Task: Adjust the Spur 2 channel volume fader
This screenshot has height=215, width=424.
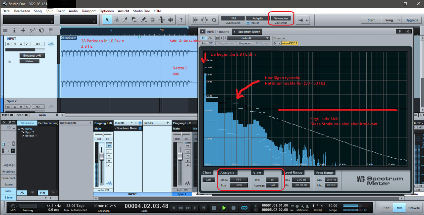Action: 180,156
